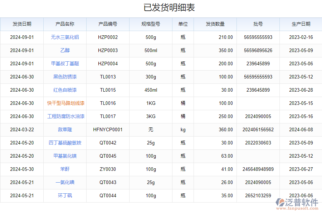Click the 已发货明细表 report title
322x214 pixels.
click(x=161, y=6)
